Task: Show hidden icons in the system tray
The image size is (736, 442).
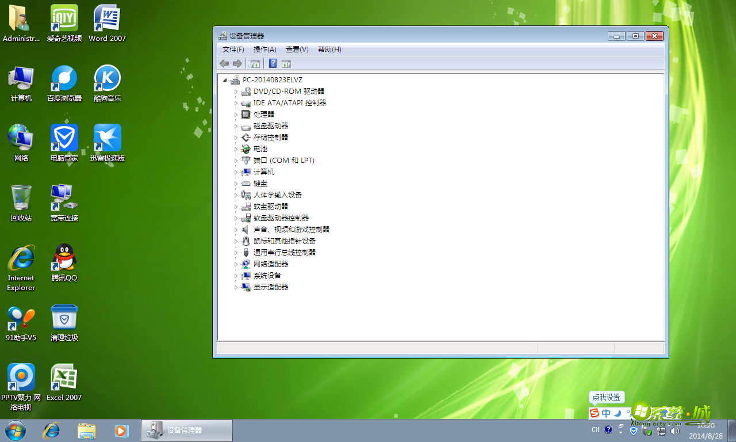Action: click(620, 432)
